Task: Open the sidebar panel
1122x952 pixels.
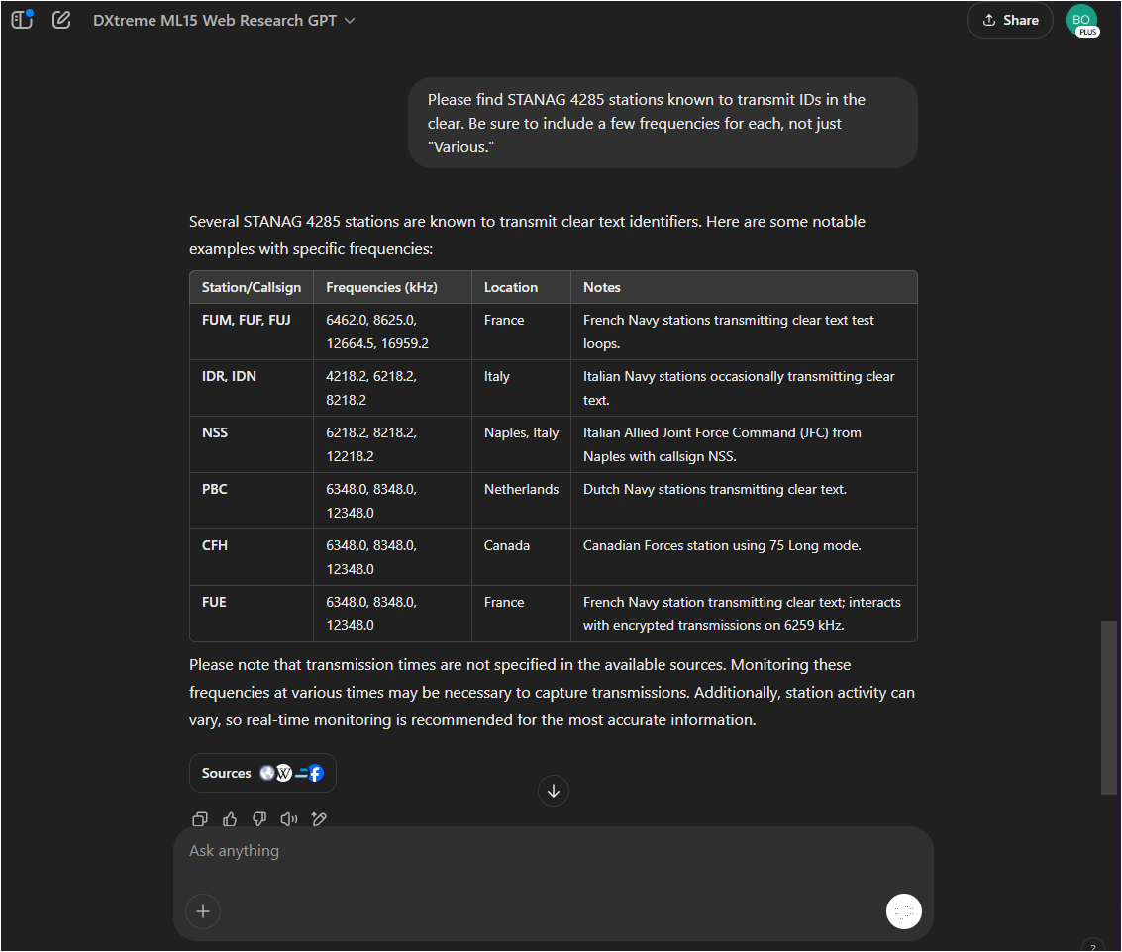Action: pos(22,20)
